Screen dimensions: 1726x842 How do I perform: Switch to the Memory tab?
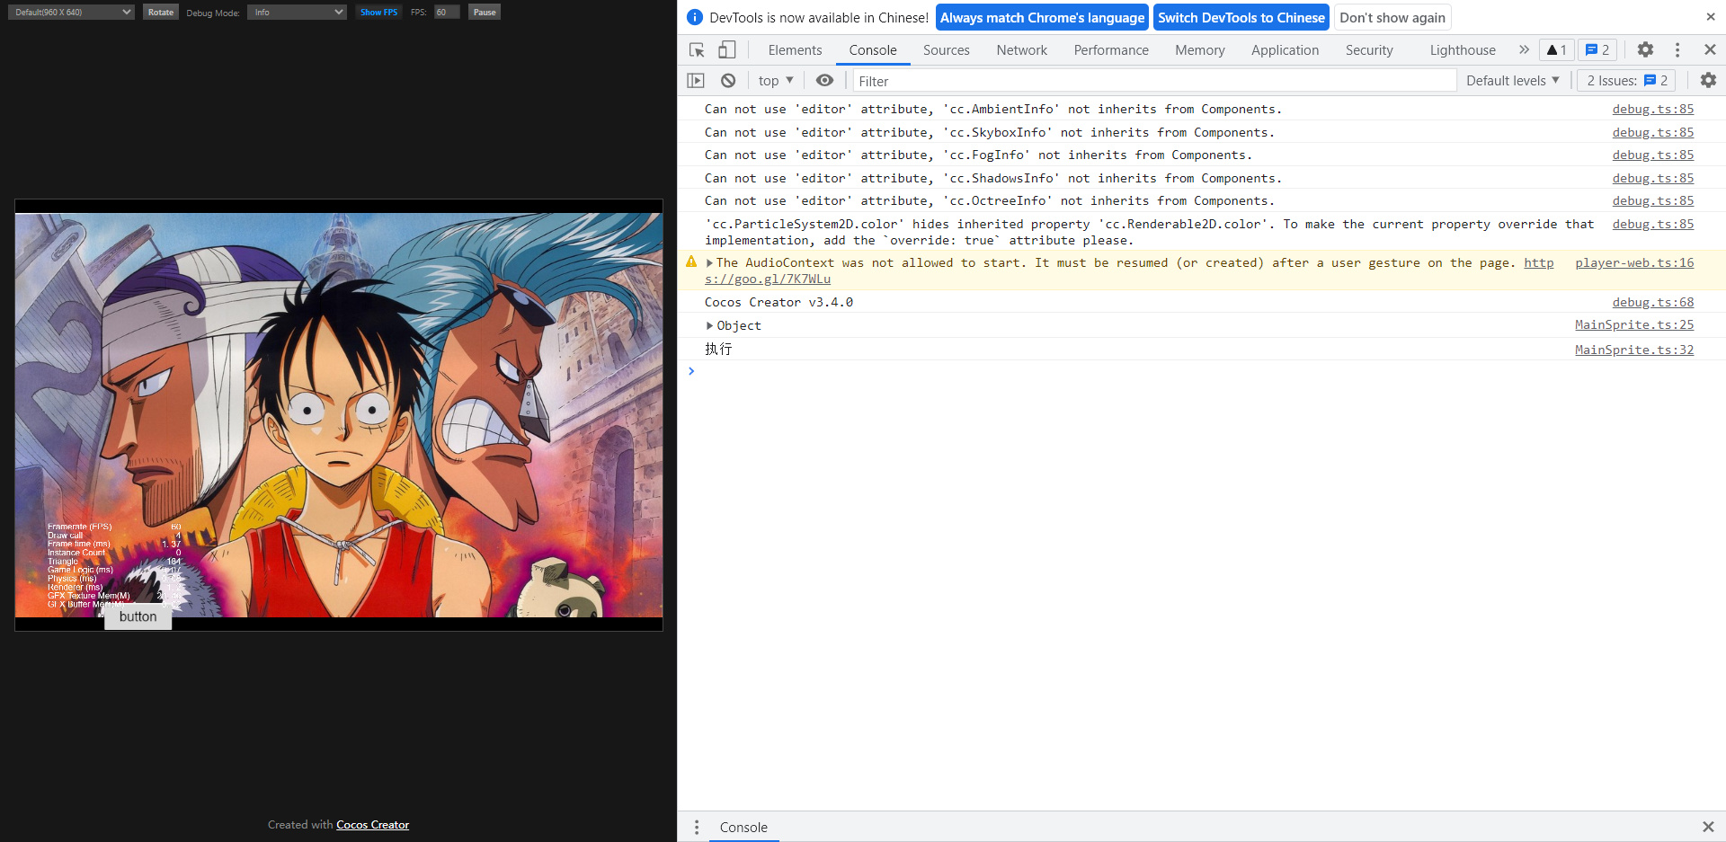coord(1200,50)
